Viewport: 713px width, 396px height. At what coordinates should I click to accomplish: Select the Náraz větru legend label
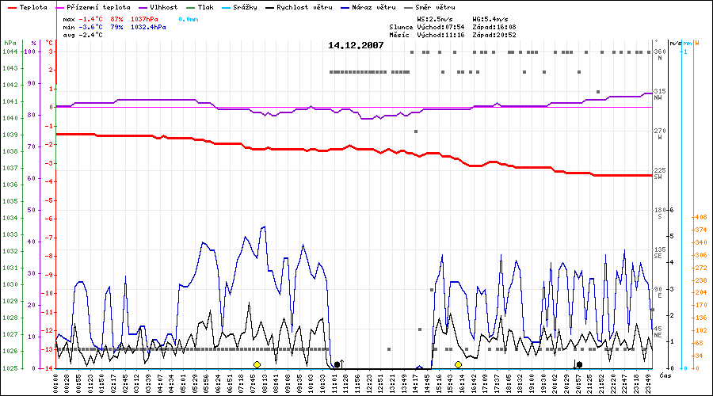[x=374, y=7]
